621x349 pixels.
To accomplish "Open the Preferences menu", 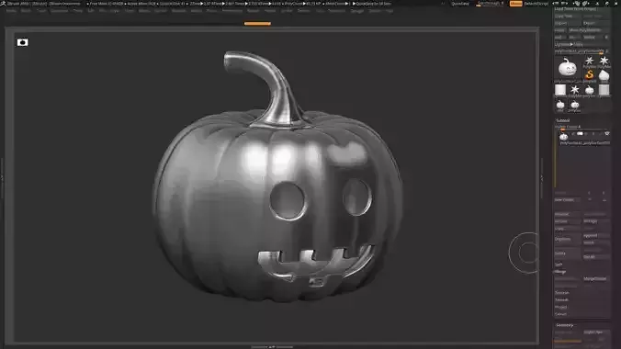I will point(232,11).
